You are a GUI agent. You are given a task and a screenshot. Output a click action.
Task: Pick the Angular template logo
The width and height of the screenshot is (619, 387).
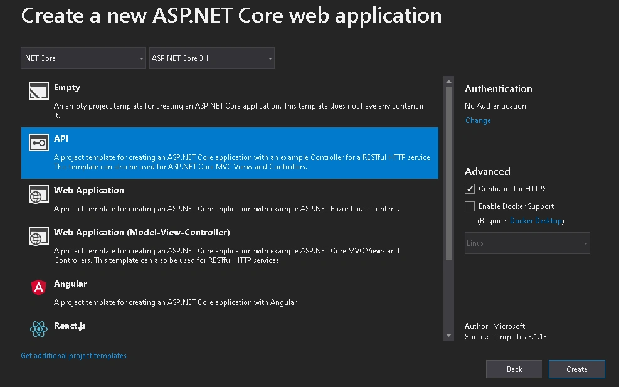39,287
